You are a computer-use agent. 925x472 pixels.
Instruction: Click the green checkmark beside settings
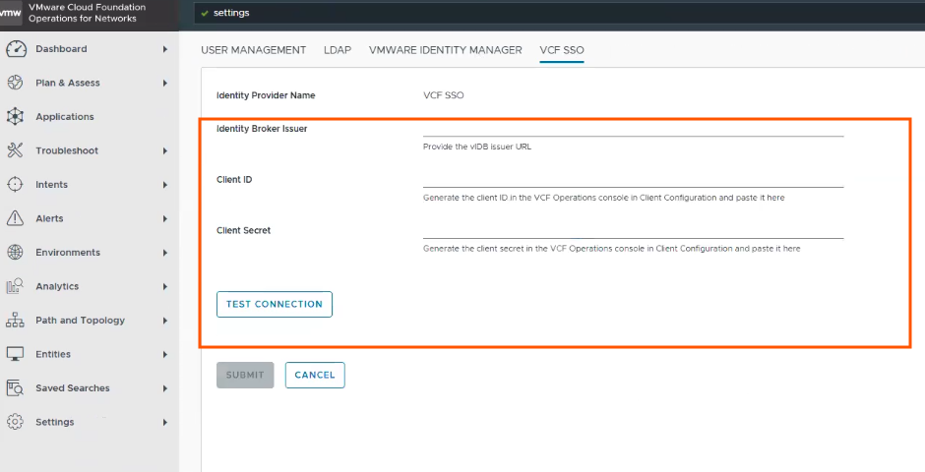(205, 13)
